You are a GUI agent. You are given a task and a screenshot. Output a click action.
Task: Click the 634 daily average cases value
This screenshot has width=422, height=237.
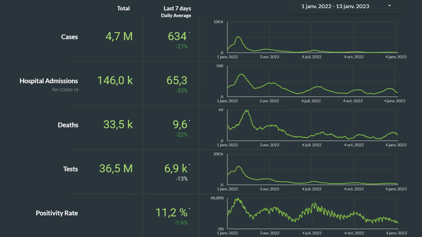pyautogui.click(x=177, y=37)
